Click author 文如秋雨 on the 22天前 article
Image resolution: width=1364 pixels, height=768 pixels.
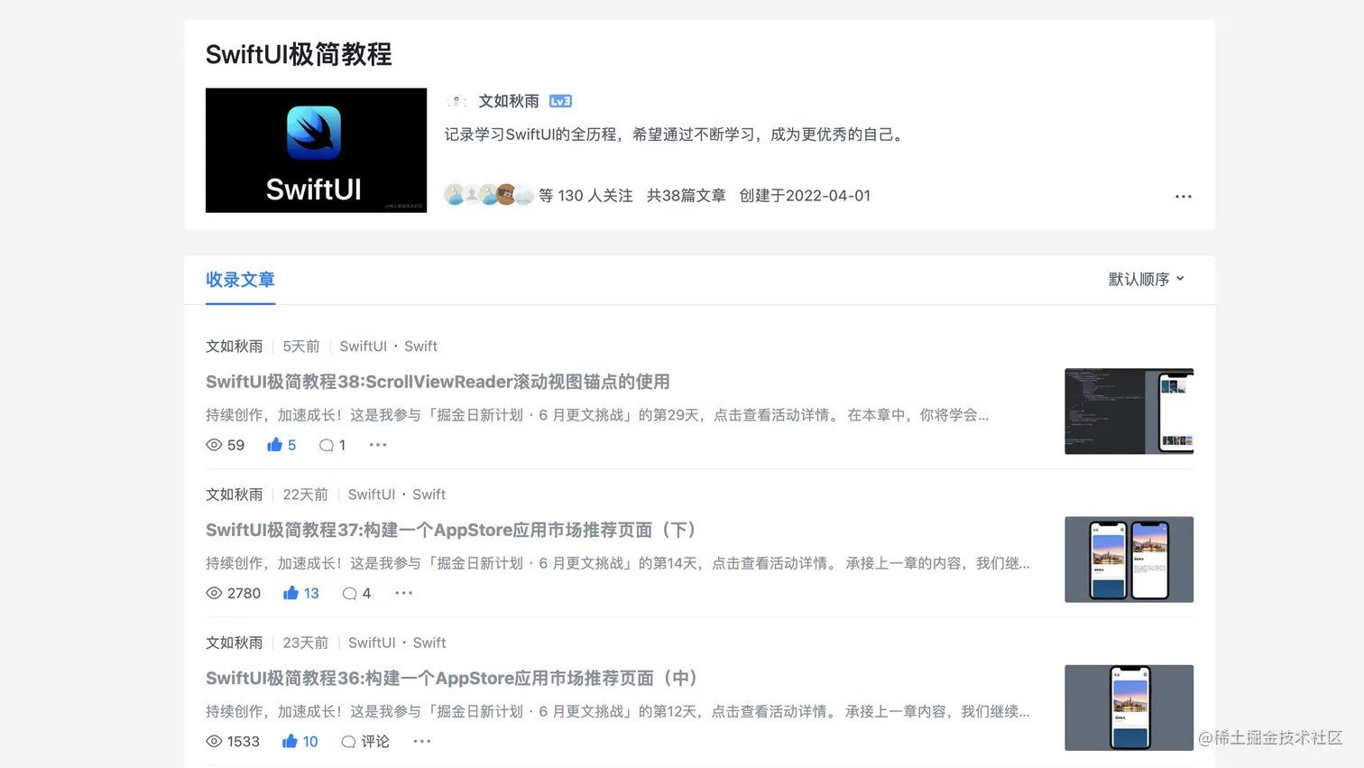coord(235,495)
